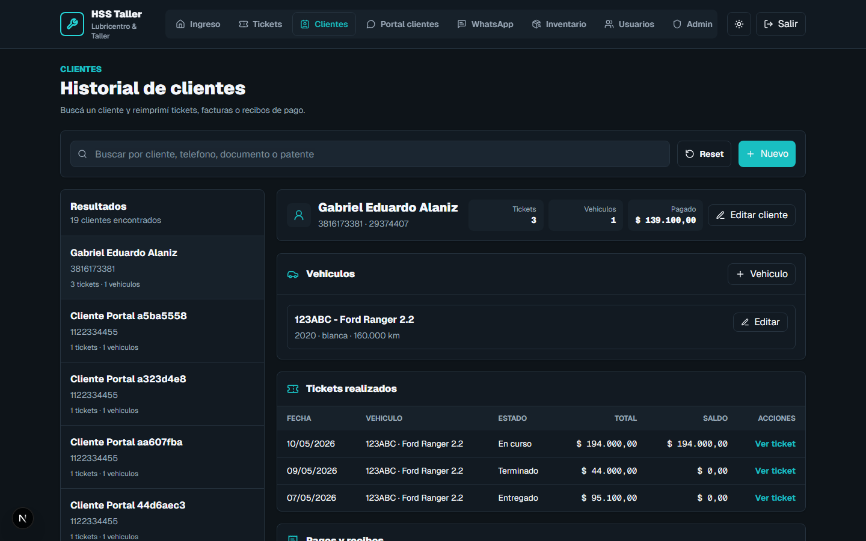Image resolution: width=866 pixels, height=541 pixels.
Task: Go to Portal clientes
Action: tap(402, 24)
